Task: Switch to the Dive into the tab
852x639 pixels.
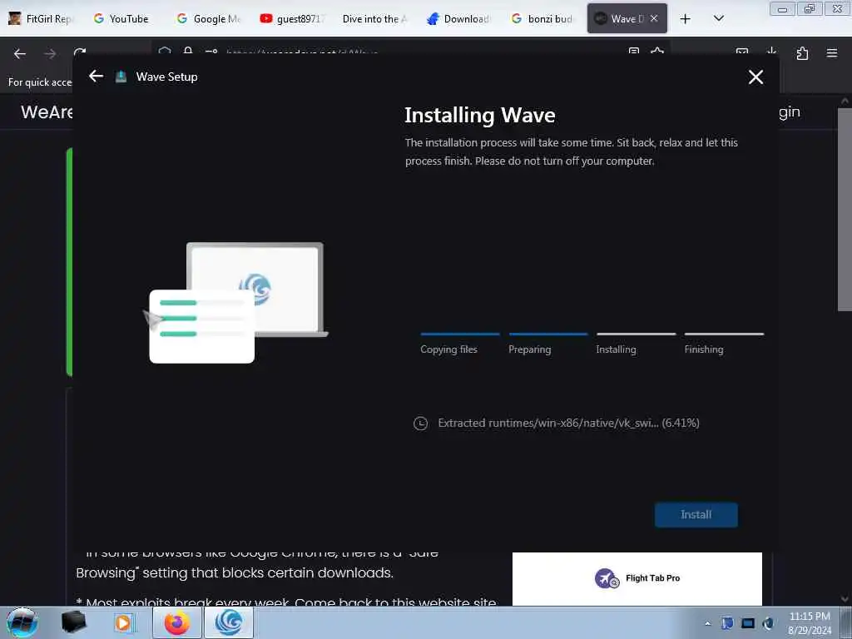Action: click(375, 18)
